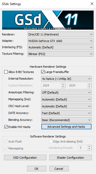Viewport: 96px width, 174px height.
Task: Uncheck the Large Framebuffer checkbox
Action: click(43, 72)
